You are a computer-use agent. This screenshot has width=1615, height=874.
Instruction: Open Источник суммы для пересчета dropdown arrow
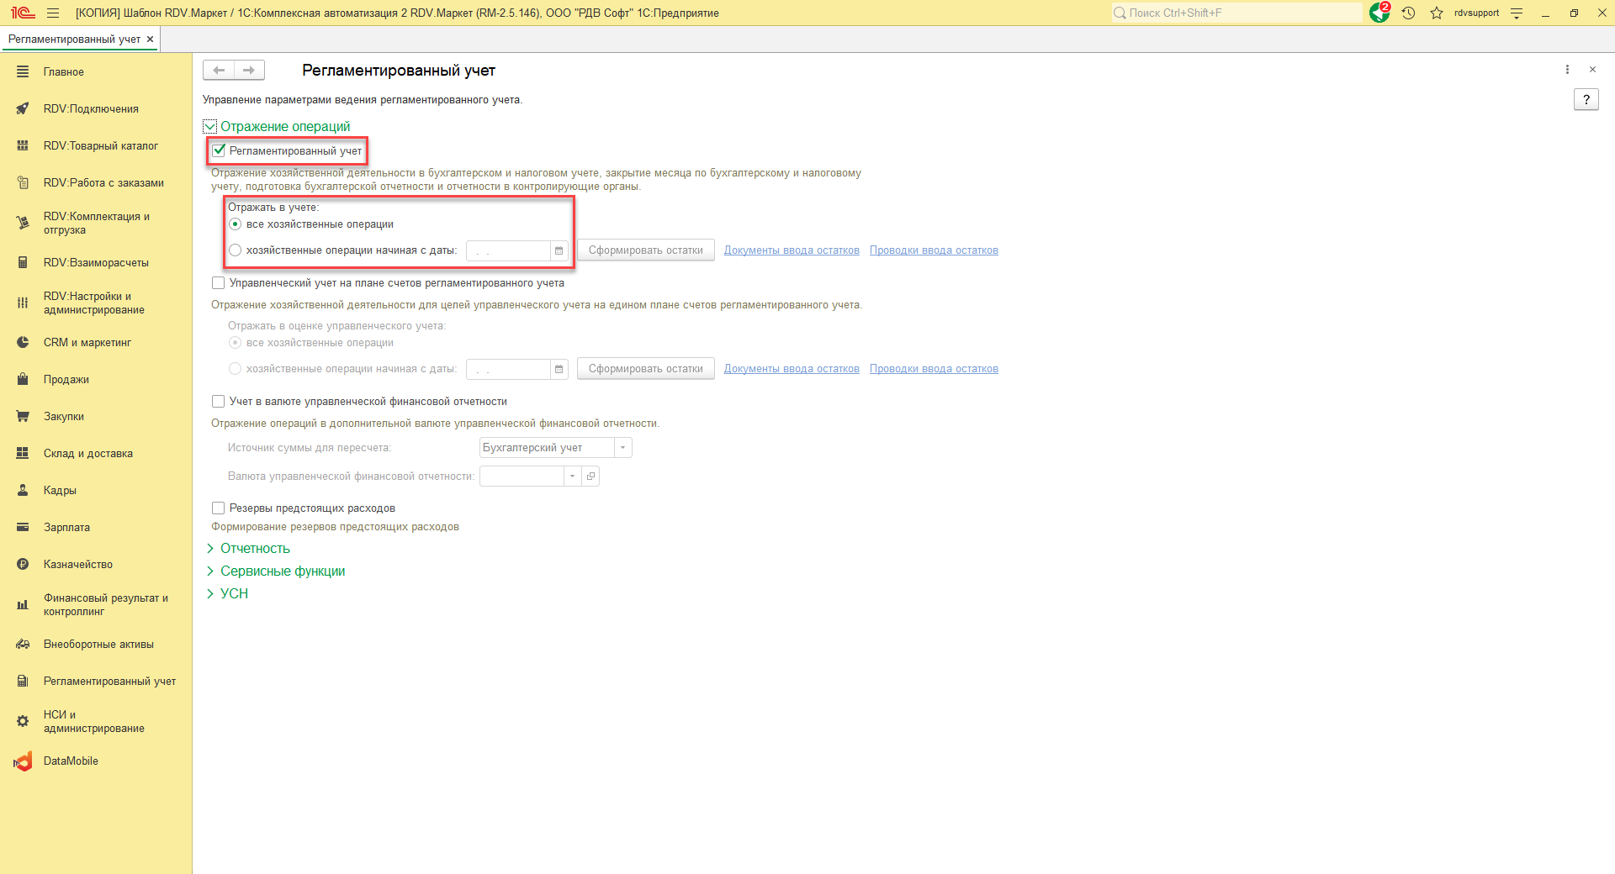(622, 448)
